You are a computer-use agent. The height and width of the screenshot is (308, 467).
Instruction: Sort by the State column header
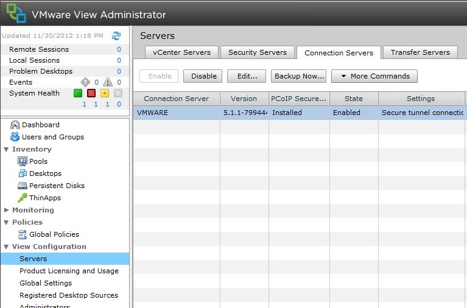click(x=354, y=99)
